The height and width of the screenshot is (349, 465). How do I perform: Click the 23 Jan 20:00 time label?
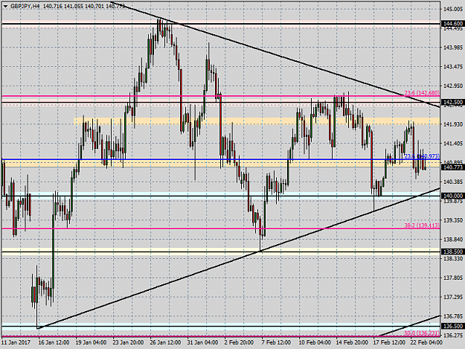(x=128, y=342)
